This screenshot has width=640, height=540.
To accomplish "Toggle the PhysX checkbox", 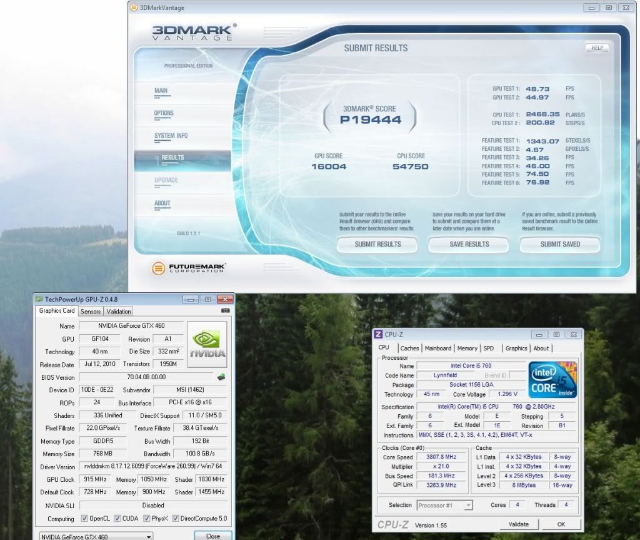I will (146, 518).
